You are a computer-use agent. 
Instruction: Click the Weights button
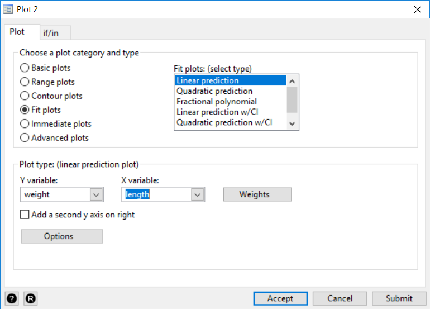tap(257, 194)
